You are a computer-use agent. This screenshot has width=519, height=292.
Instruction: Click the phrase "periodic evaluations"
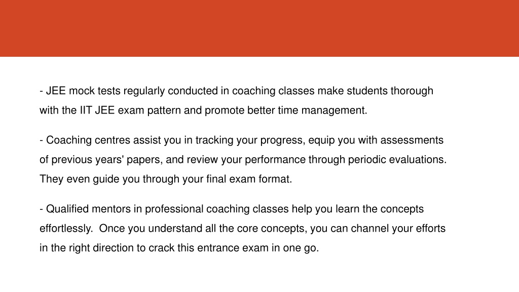396,160
